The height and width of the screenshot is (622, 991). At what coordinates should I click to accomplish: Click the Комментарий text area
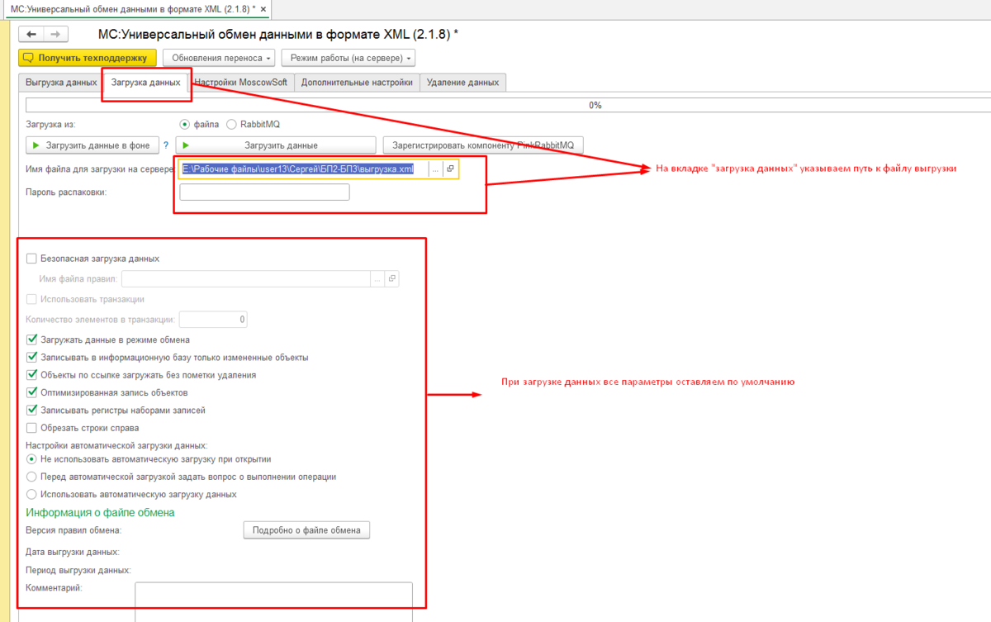(x=273, y=601)
